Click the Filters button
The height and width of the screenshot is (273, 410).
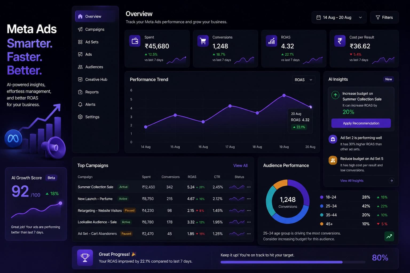[384, 17]
